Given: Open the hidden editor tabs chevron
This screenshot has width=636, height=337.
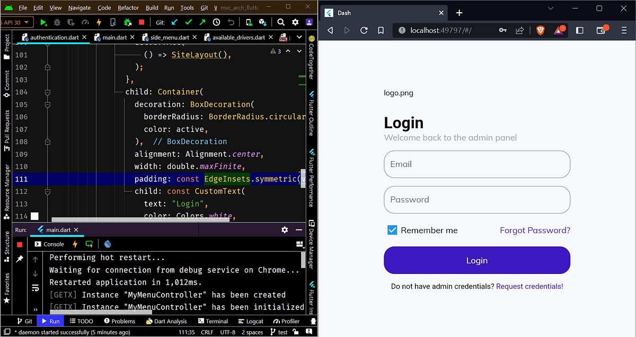Looking at the screenshot, I should (299, 37).
